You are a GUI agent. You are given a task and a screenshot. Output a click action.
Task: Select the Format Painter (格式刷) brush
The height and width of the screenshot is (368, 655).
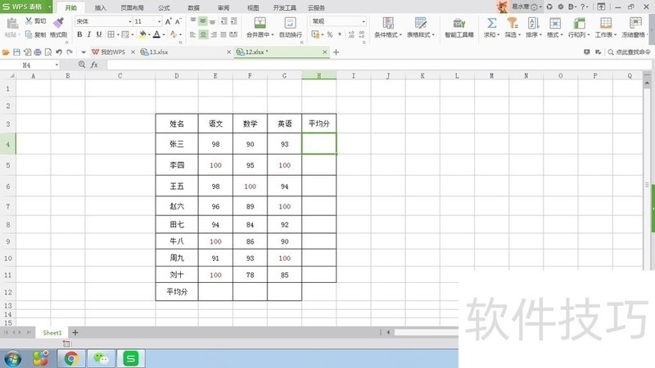[58, 22]
